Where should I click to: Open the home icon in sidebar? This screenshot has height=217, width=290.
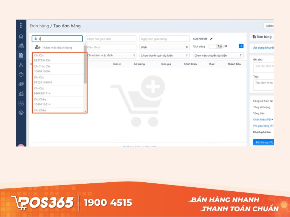[21, 37]
